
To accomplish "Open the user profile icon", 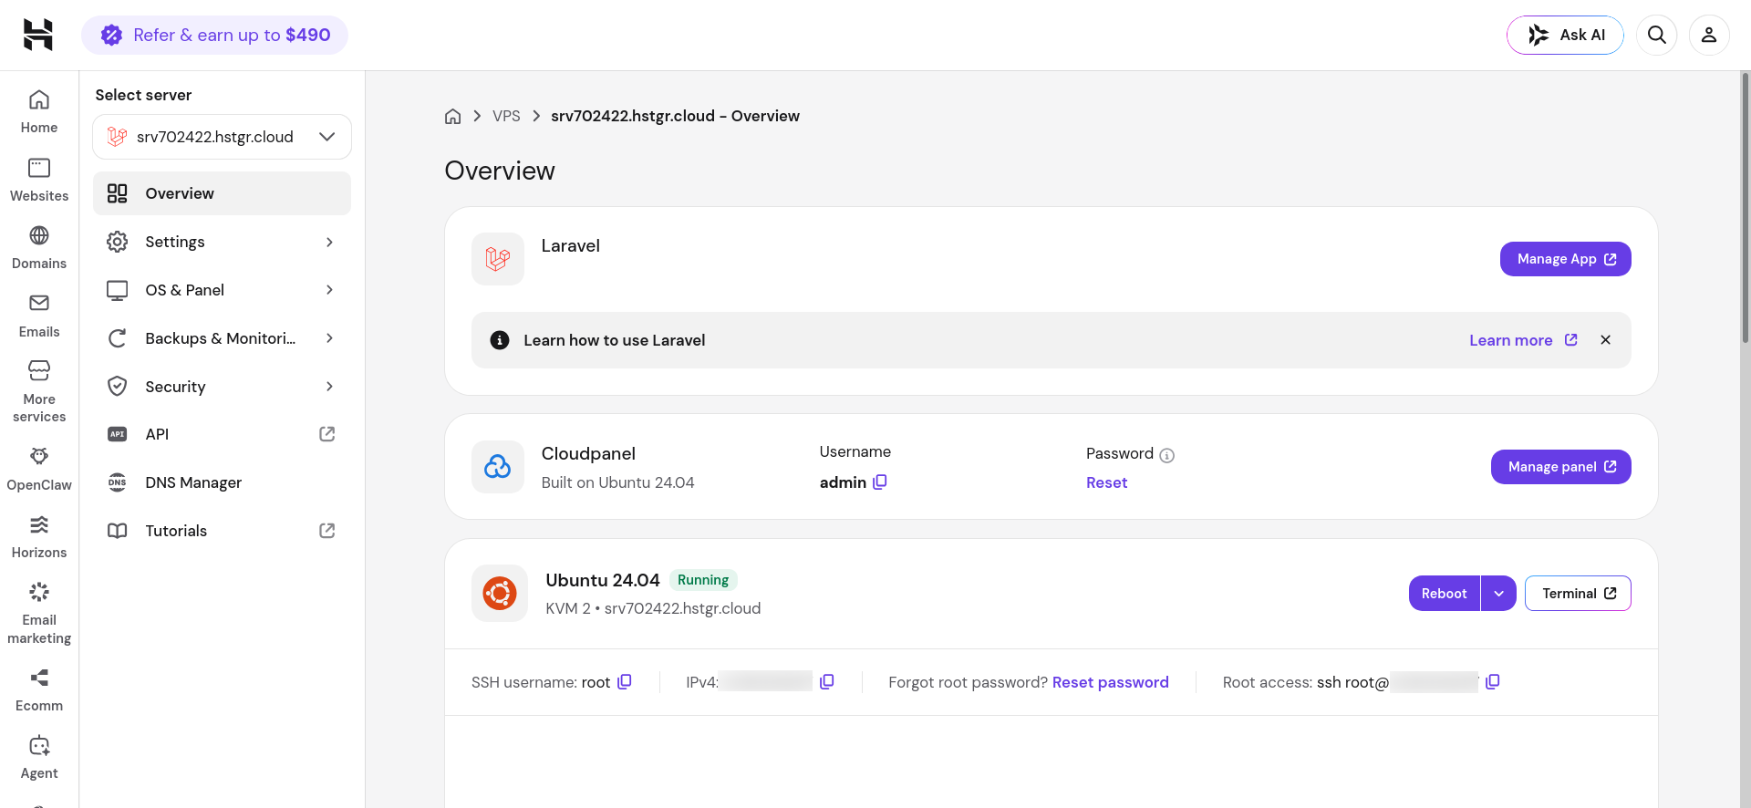I will point(1709,35).
